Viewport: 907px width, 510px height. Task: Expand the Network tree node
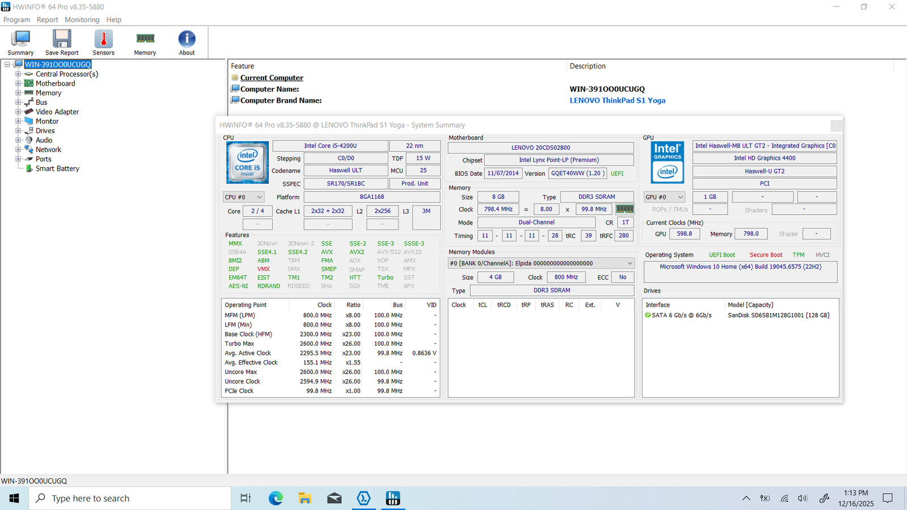point(18,150)
